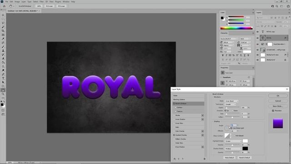
Task: Enable the Anti-aliased checkbox
Action: [x=234, y=136]
